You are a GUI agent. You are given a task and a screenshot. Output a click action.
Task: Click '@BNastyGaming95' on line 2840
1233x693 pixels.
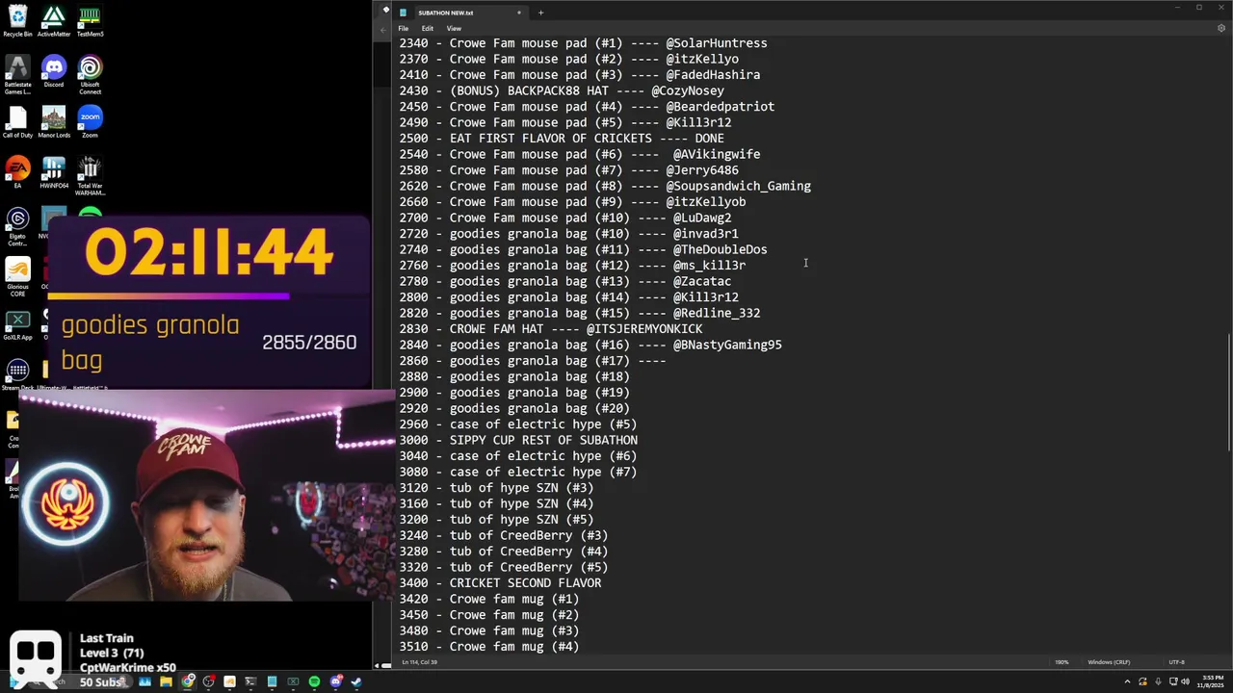click(x=727, y=345)
